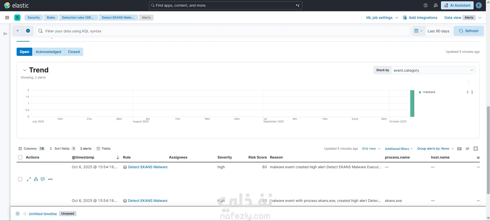Click the green malware bar in Trend chart
This screenshot has width=490, height=221.
[412, 103]
